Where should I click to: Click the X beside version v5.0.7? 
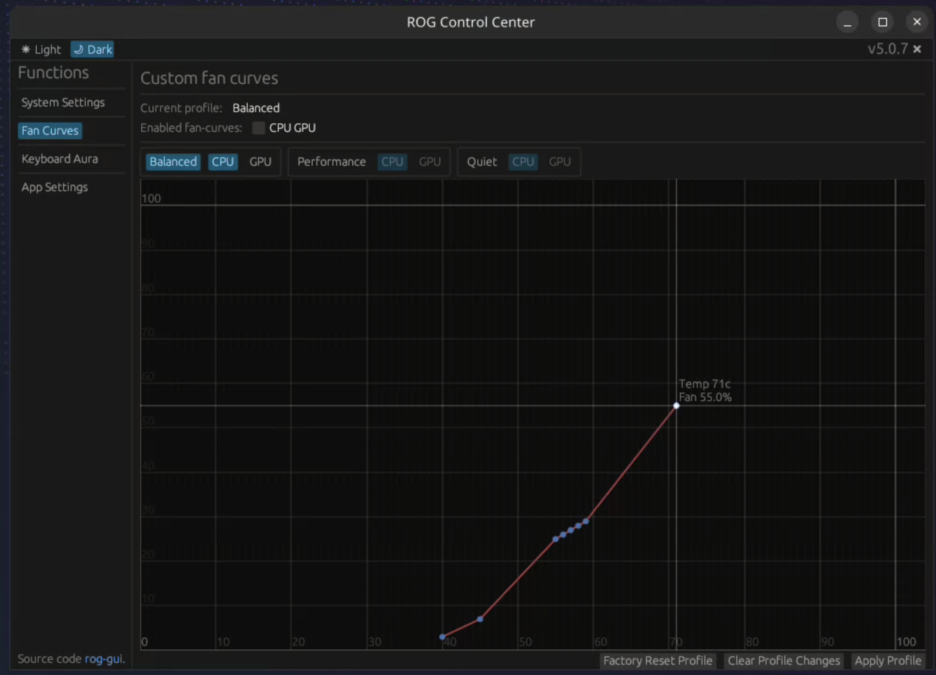(x=917, y=49)
